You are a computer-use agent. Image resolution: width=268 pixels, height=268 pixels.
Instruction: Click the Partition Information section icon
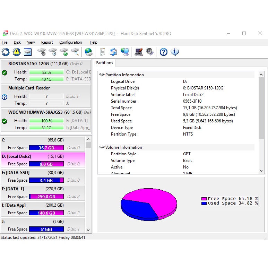click(102, 75)
